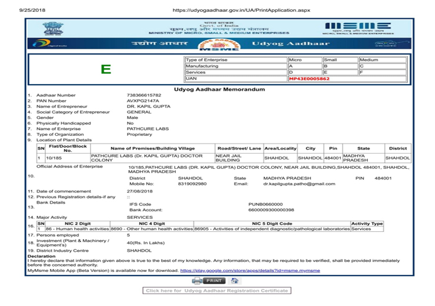Click the mobile number 8319092980
This screenshot has width=435, height=306.
click(192, 184)
